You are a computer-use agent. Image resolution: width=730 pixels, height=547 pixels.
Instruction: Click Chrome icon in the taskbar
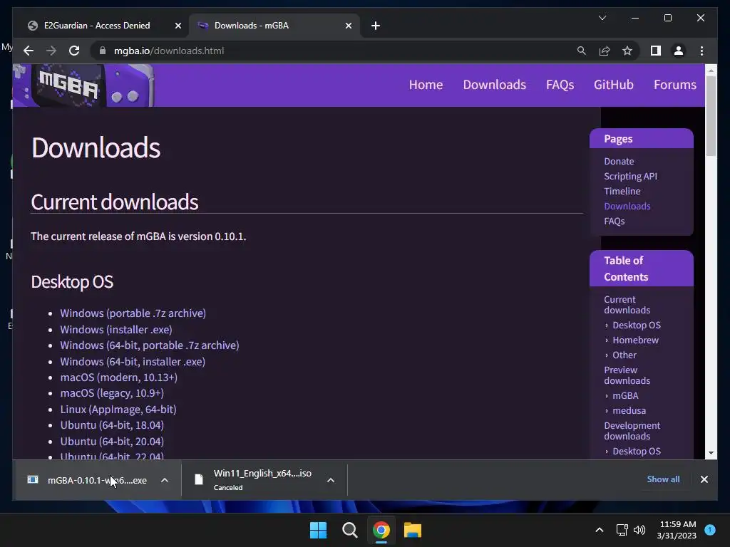381,530
